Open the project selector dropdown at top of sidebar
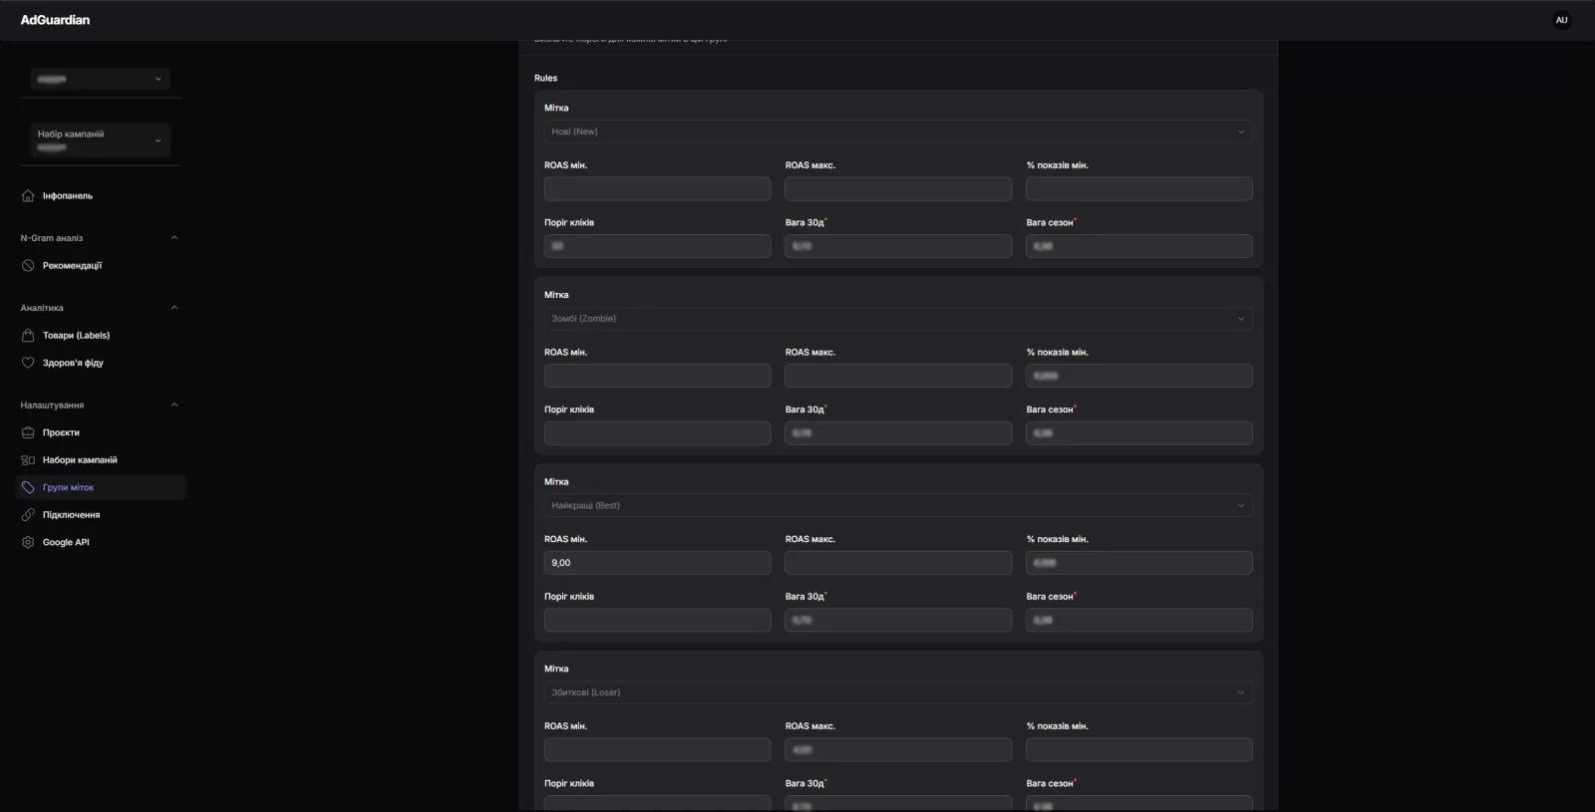1595x812 pixels. coord(100,79)
